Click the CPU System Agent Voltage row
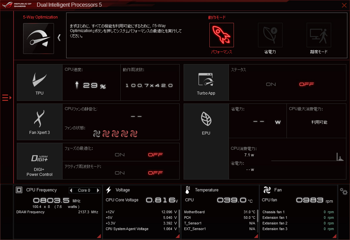Viewport: 350px width, 240px height. (x=141, y=229)
